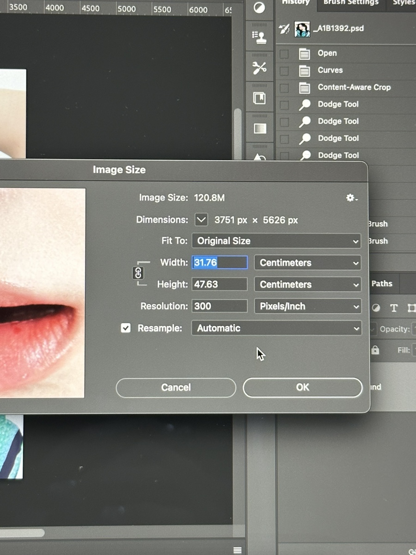Toggle the width-height constrain proportions link
This screenshot has width=416, height=555.
138,273
